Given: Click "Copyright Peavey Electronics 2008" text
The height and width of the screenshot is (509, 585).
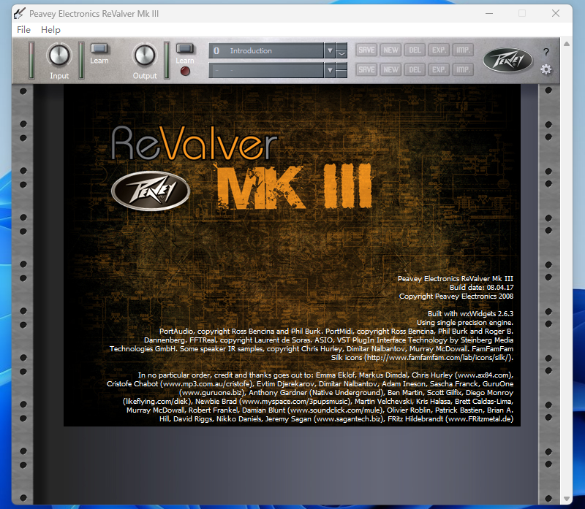Looking at the screenshot, I should (x=456, y=296).
